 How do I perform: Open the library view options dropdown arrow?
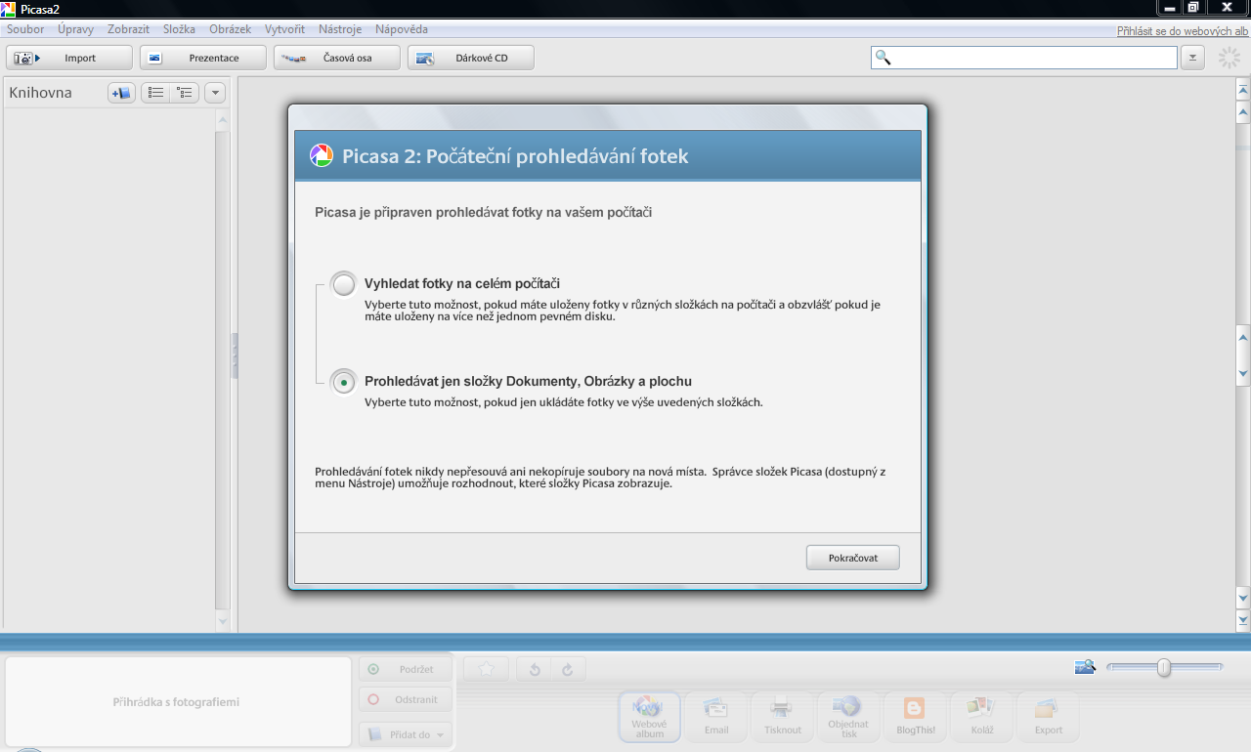(215, 93)
